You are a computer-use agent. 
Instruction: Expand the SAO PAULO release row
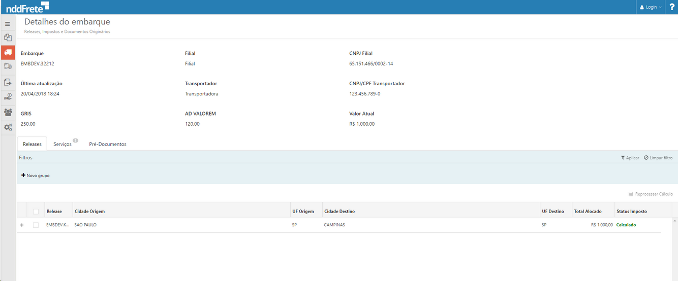(21, 225)
